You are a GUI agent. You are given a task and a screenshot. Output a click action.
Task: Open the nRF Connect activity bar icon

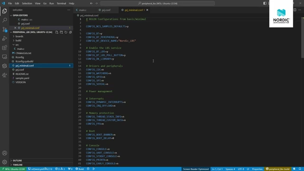pyautogui.click(x=4, y=66)
